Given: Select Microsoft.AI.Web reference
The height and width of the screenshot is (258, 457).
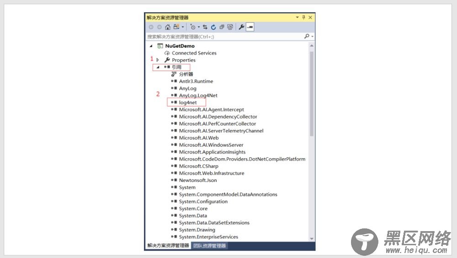Looking at the screenshot, I should coord(199,138).
